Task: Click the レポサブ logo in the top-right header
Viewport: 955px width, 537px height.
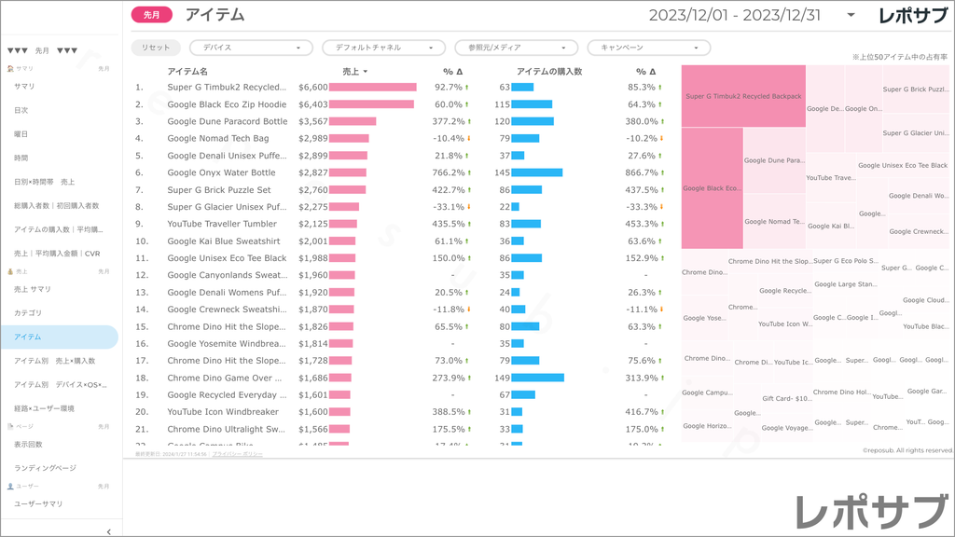Action: pos(914,15)
